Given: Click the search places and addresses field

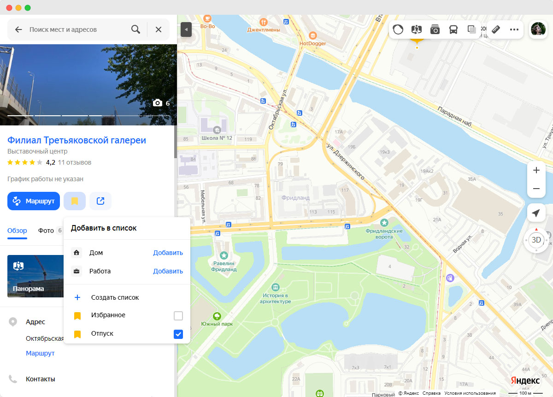Looking at the screenshot, I should (76, 30).
